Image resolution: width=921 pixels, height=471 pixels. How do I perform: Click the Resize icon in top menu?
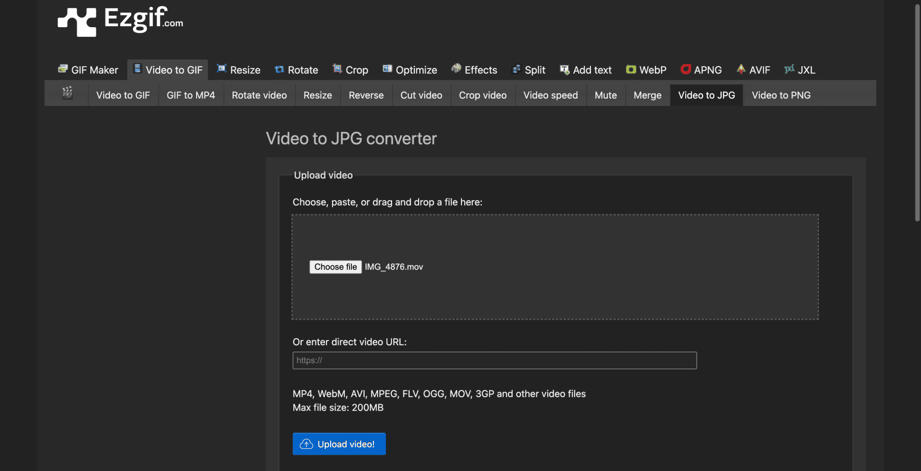coord(222,69)
